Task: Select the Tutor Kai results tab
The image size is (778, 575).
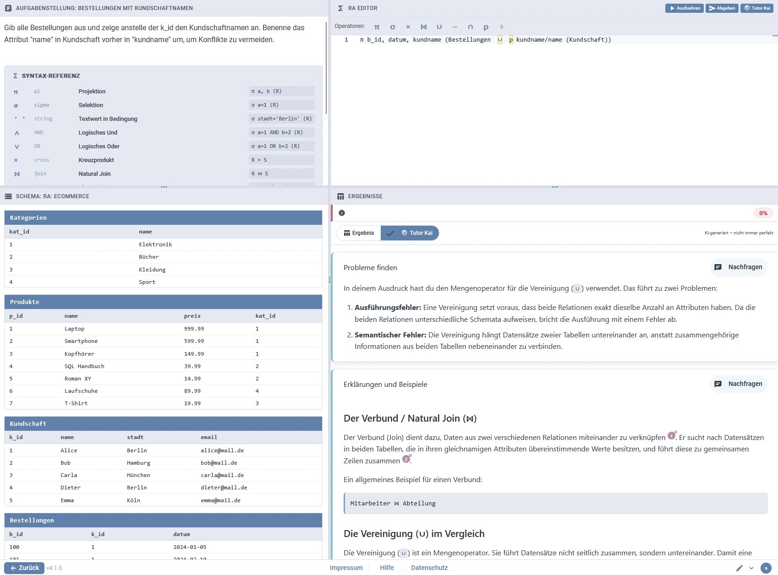Action: 410,233
